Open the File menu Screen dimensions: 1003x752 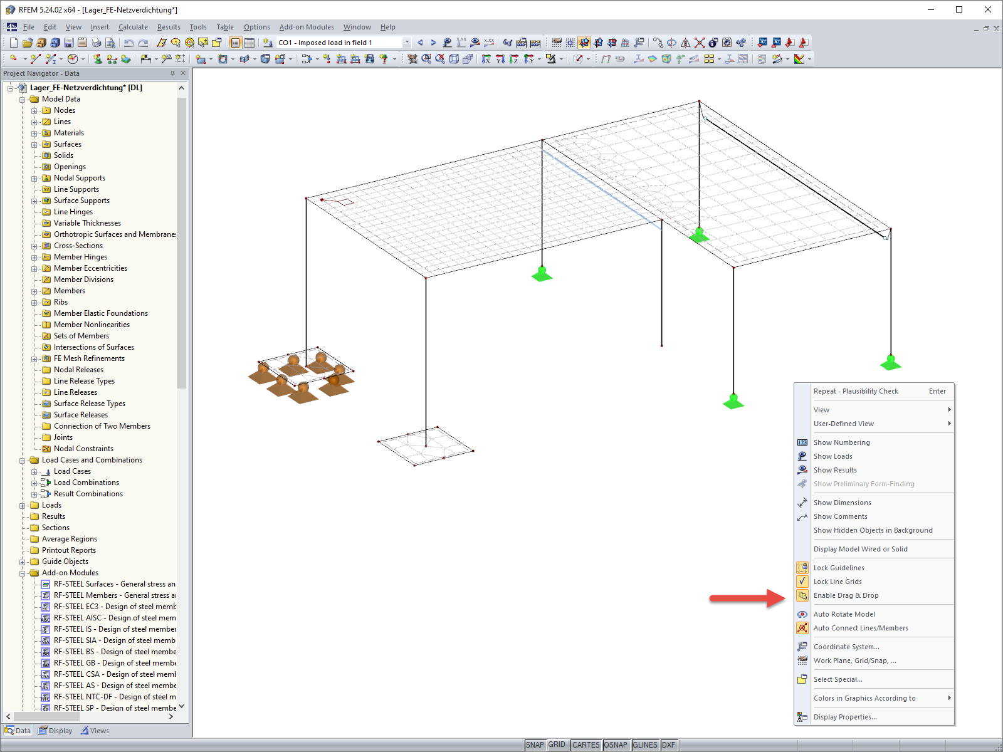(29, 27)
